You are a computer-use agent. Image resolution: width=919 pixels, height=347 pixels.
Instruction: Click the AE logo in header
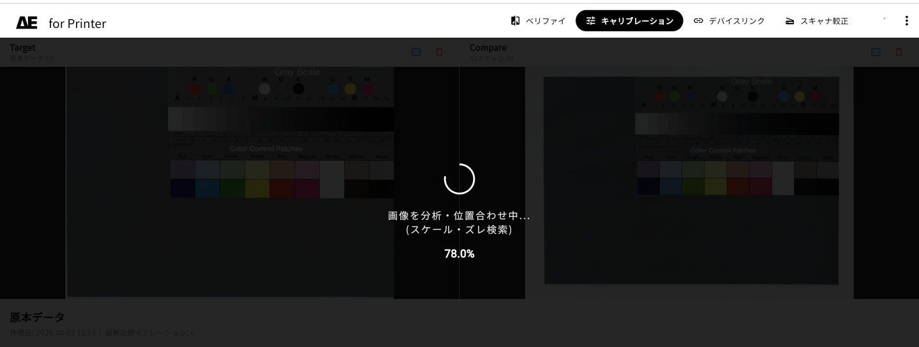(27, 22)
